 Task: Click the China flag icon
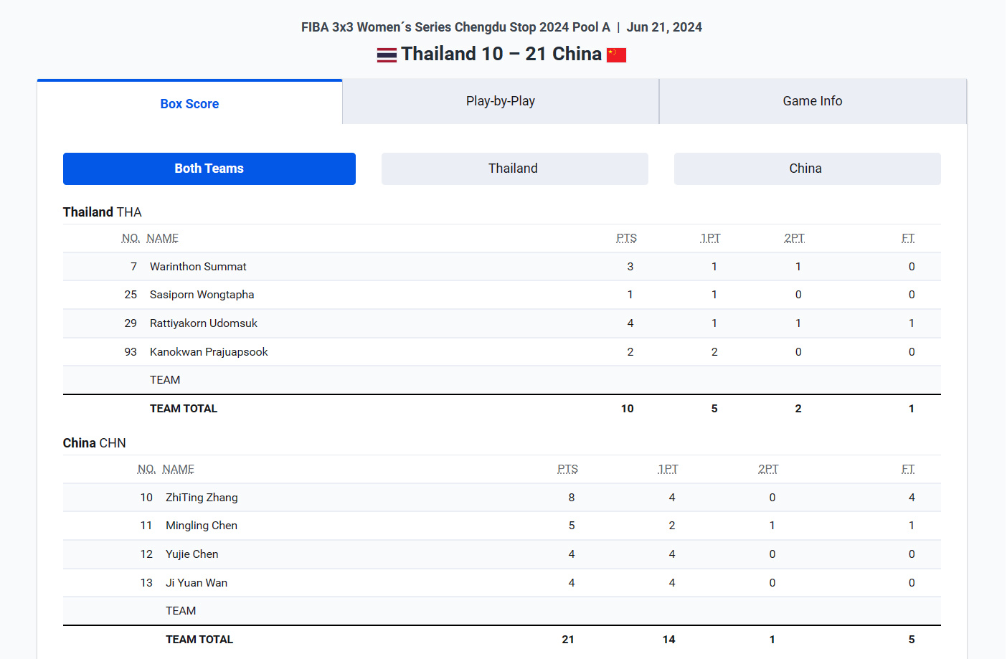pyautogui.click(x=616, y=55)
